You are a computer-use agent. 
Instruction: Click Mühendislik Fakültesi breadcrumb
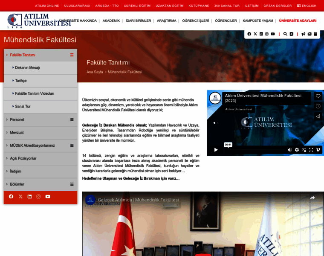tap(124, 72)
